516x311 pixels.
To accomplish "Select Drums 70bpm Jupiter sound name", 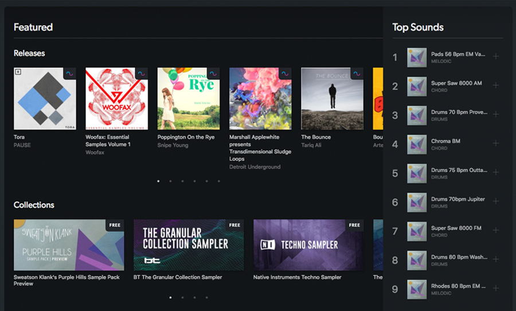I will click(x=458, y=199).
